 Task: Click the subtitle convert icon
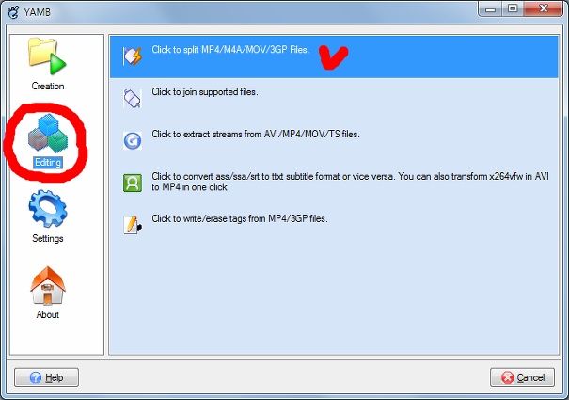coord(133,183)
